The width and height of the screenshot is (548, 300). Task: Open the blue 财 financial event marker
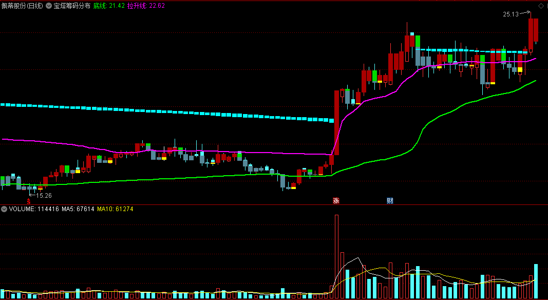click(390, 201)
